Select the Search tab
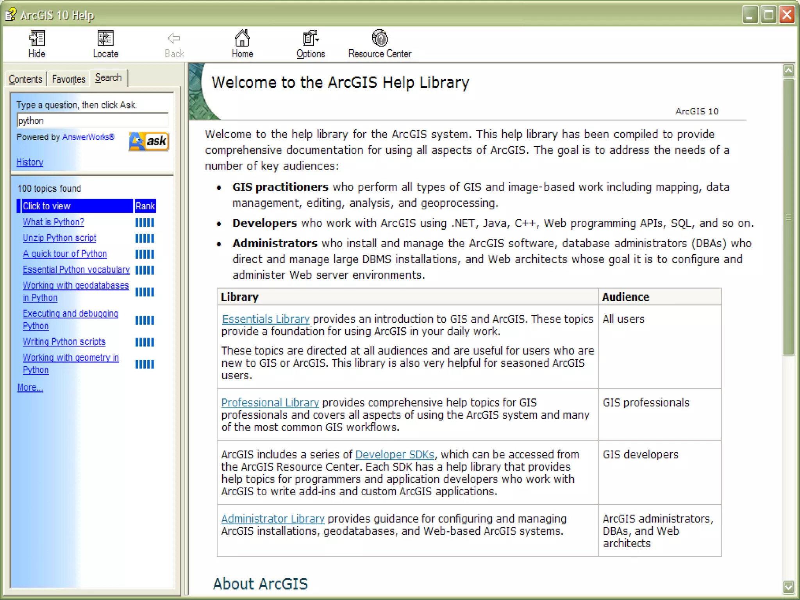The width and height of the screenshot is (800, 600). (109, 78)
